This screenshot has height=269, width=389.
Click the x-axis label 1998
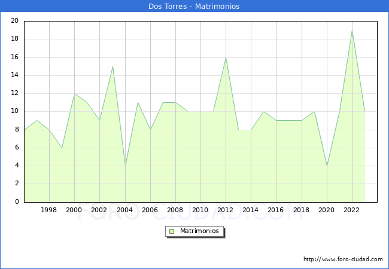(x=49, y=210)
